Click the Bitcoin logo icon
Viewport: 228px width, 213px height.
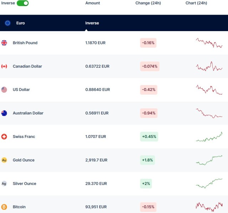4,207
